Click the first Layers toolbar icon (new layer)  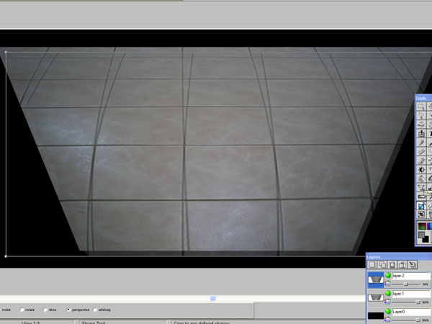372,265
